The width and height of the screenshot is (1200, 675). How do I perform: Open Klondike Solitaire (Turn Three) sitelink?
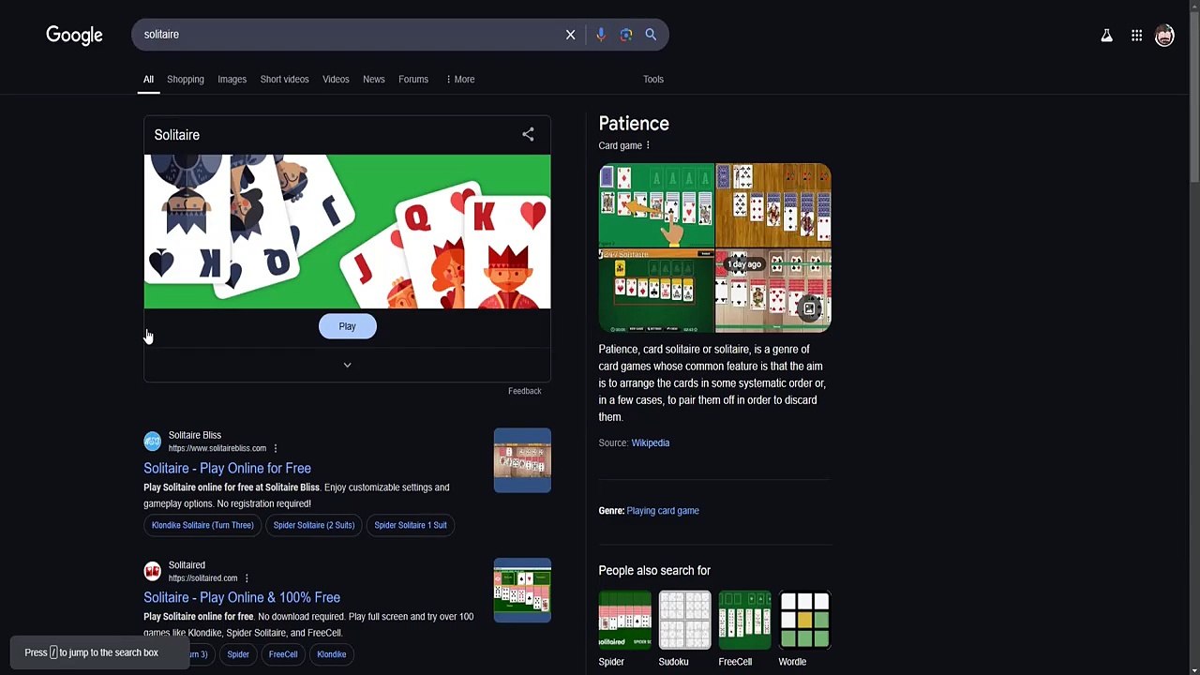(202, 525)
